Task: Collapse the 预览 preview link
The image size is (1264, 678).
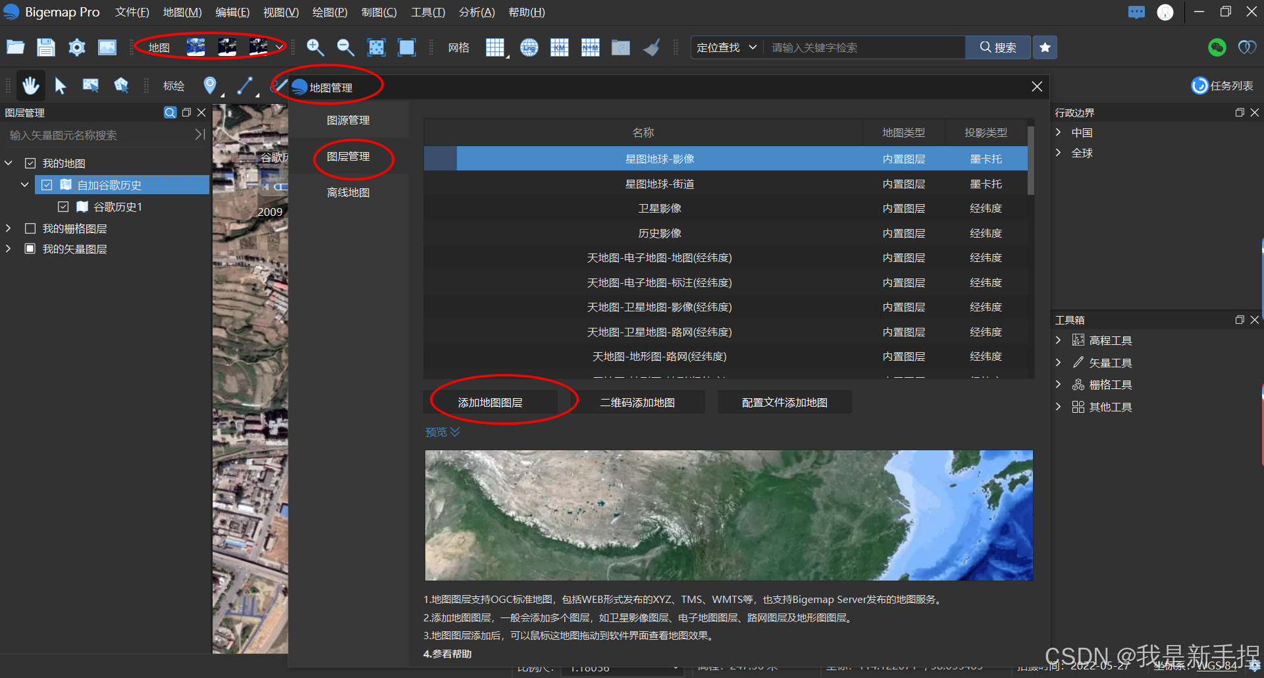Action: tap(442, 432)
